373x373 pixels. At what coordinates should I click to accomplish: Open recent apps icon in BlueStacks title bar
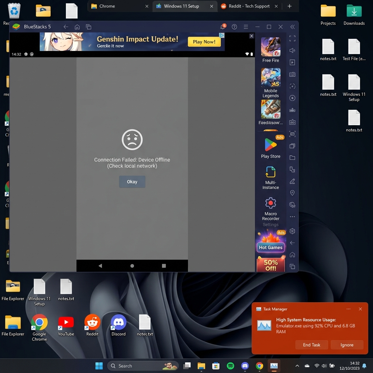tap(89, 27)
